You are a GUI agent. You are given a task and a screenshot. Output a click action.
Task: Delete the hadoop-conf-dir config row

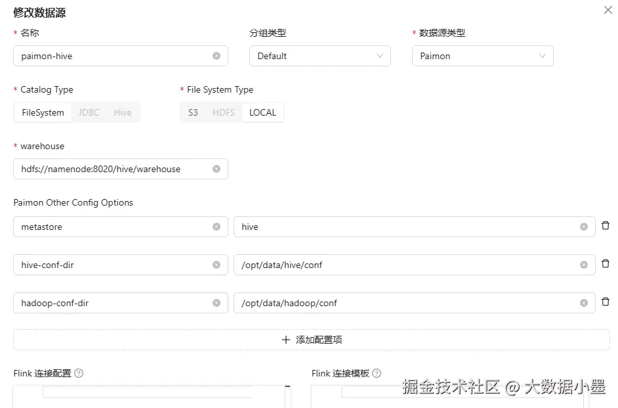[x=606, y=302]
